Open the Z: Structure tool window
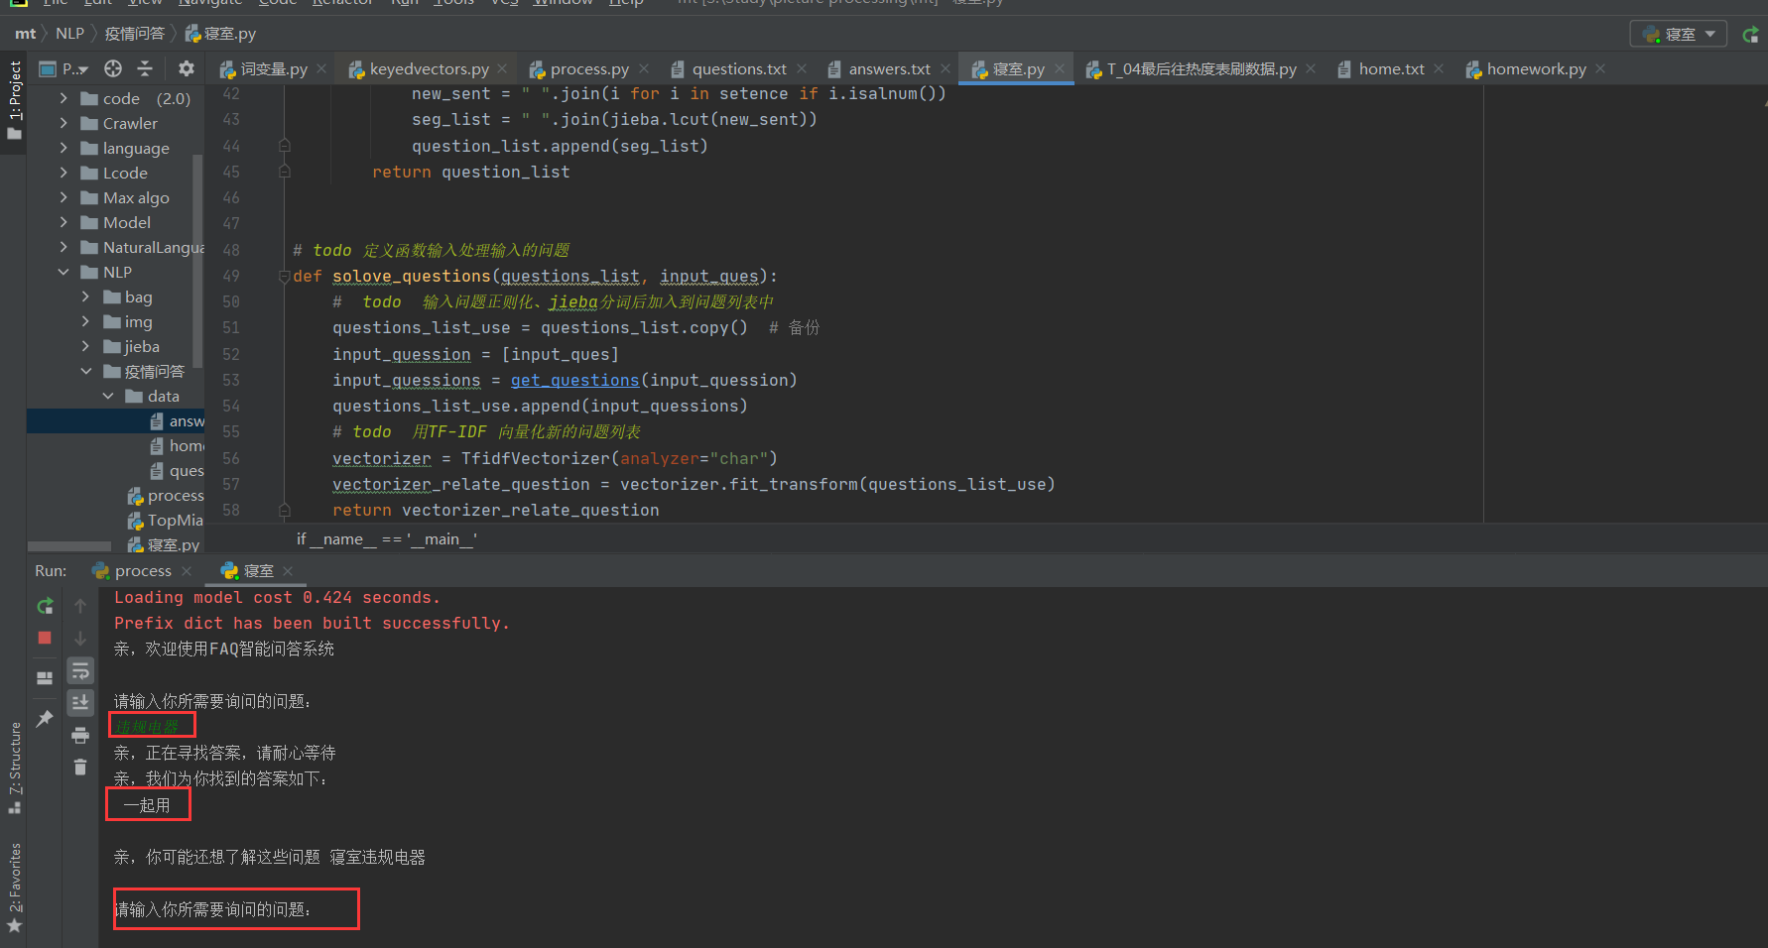 [x=14, y=767]
